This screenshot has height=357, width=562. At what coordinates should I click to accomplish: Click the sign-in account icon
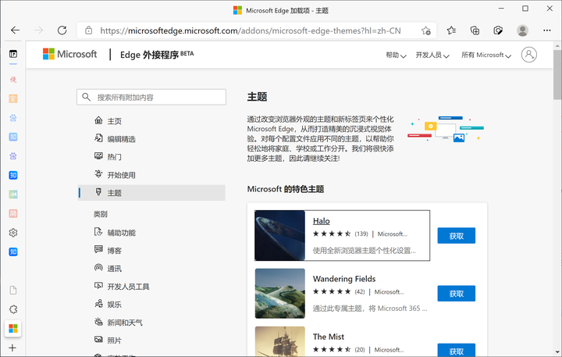pyautogui.click(x=528, y=55)
